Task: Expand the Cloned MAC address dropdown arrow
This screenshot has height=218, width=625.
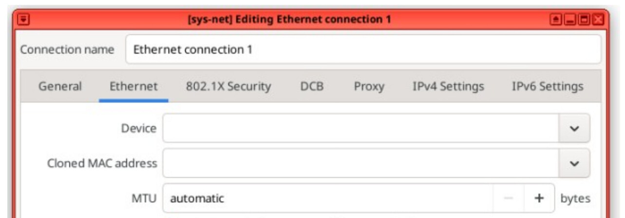Action: coord(574,163)
